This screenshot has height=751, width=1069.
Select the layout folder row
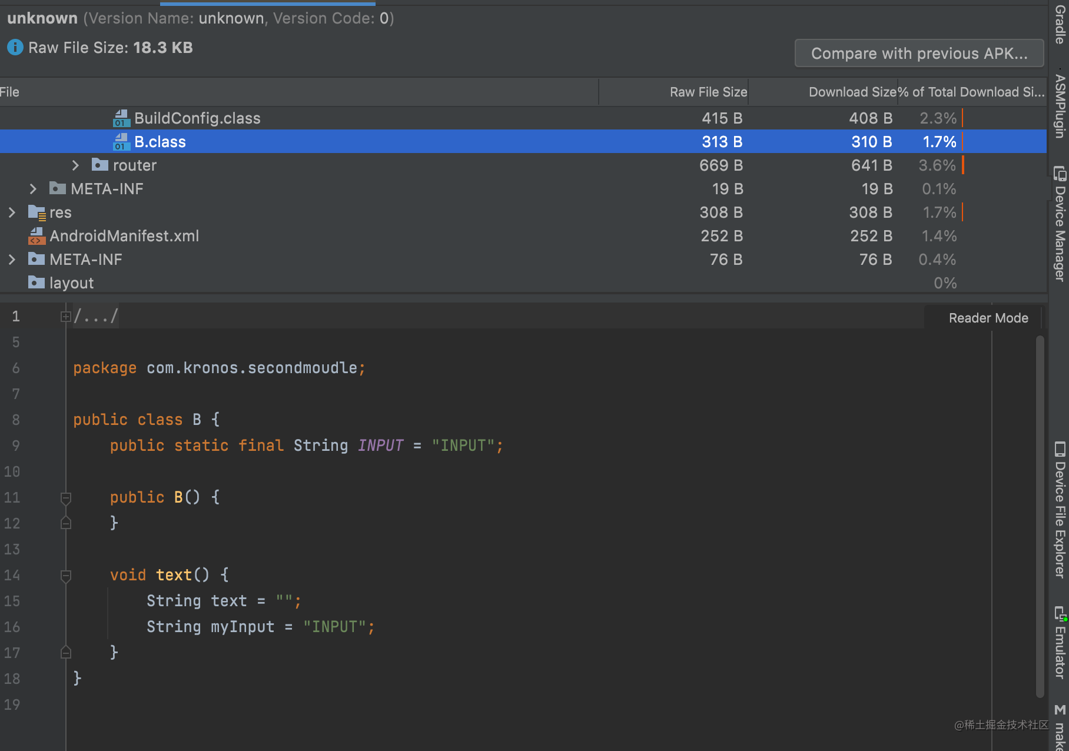523,283
